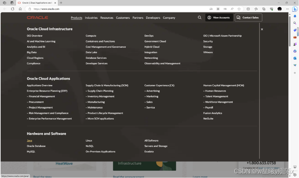The image size is (299, 178).
Task: Open the tab actions menu icon
Action: [x=12, y=3]
